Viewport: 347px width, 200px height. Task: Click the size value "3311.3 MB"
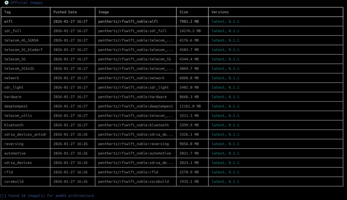189,115
